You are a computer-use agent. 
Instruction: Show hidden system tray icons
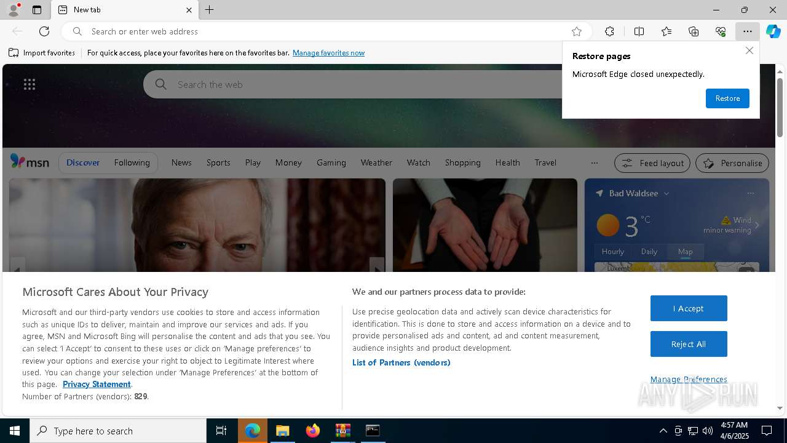point(663,431)
